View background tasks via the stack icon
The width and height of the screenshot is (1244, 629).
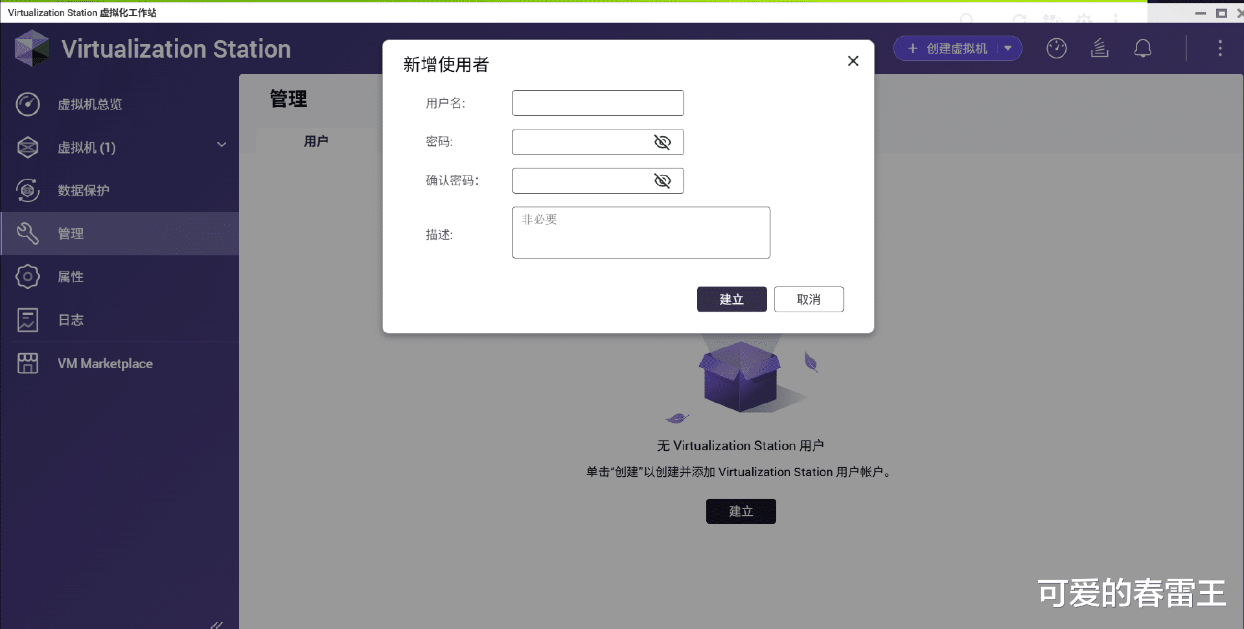click(1100, 48)
